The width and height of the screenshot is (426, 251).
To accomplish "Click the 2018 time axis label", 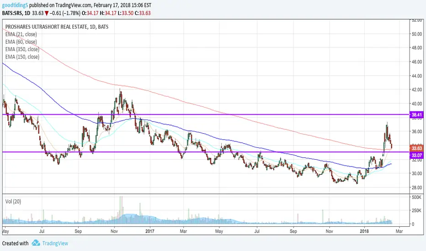I will (364, 231).
